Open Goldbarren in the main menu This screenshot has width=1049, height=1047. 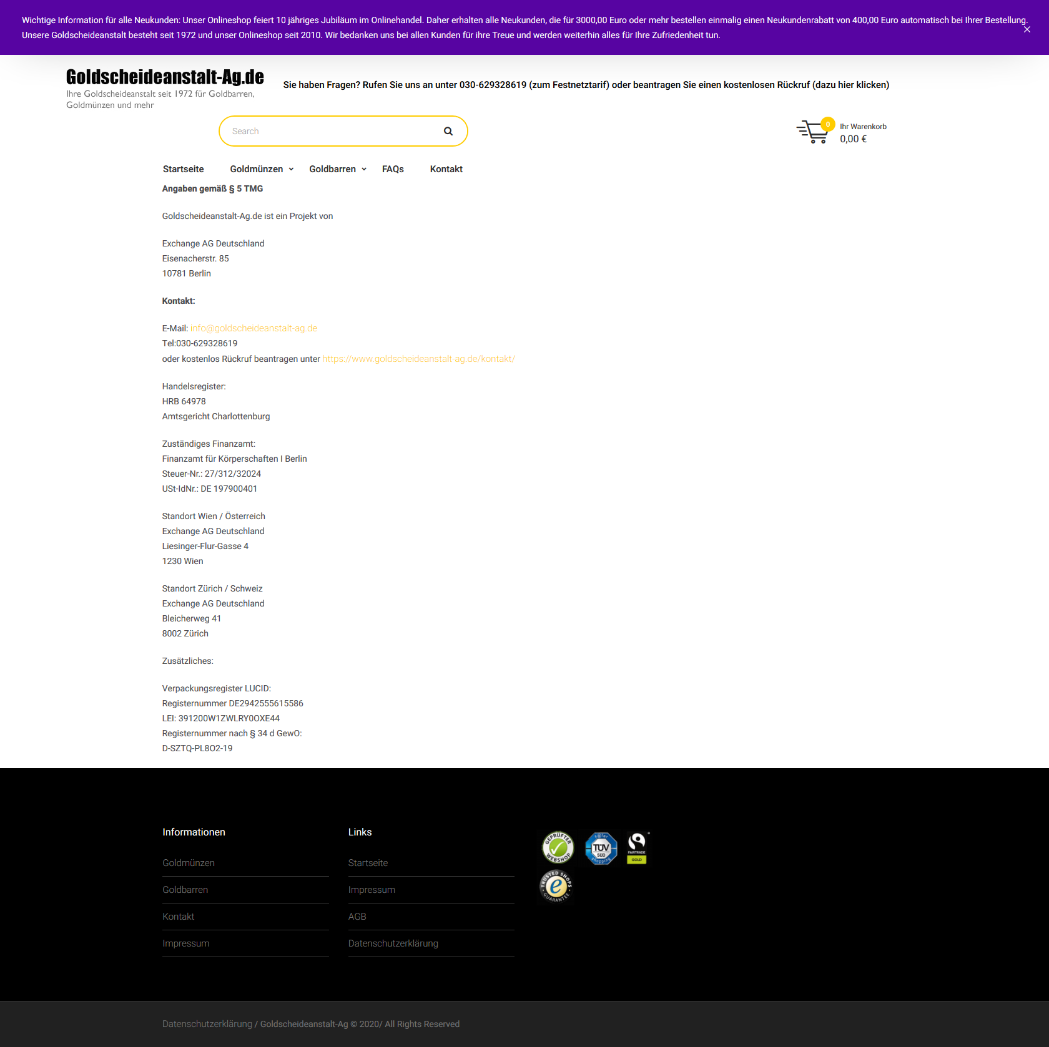coord(333,169)
